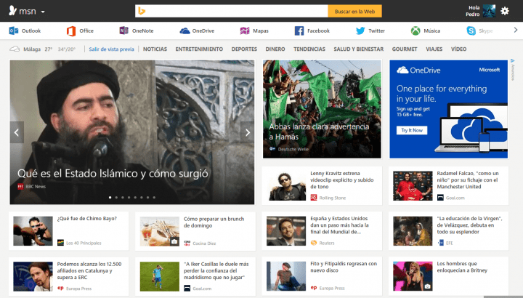Open Cómo preparar un brunch article
The image size is (523, 298).
pyautogui.click(x=214, y=222)
